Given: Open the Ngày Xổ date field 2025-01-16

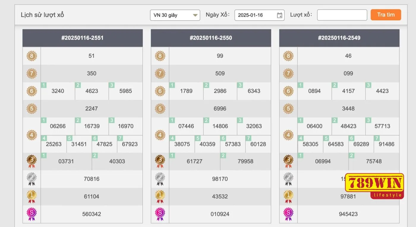Looking at the screenshot, I should tap(256, 15).
